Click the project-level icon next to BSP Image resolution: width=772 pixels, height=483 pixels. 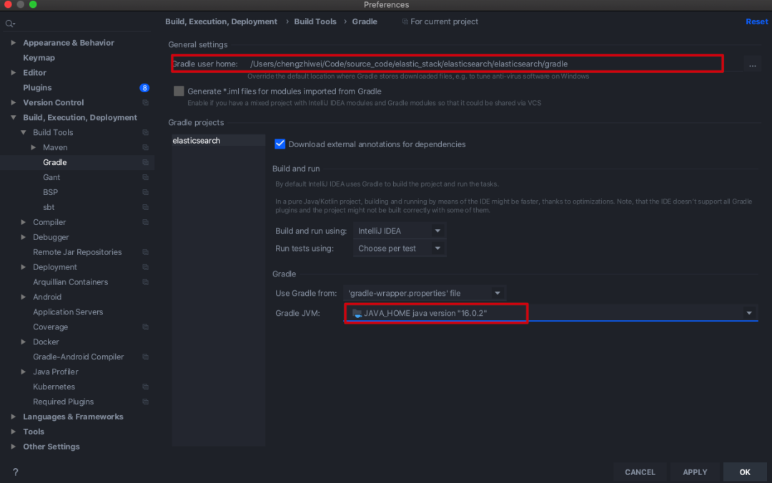coord(145,192)
